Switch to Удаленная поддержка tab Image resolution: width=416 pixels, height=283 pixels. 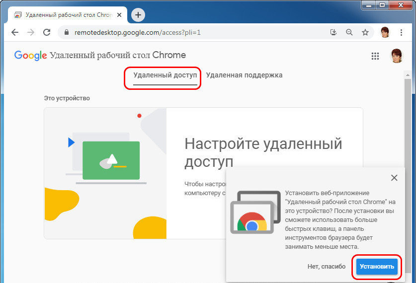(x=244, y=75)
